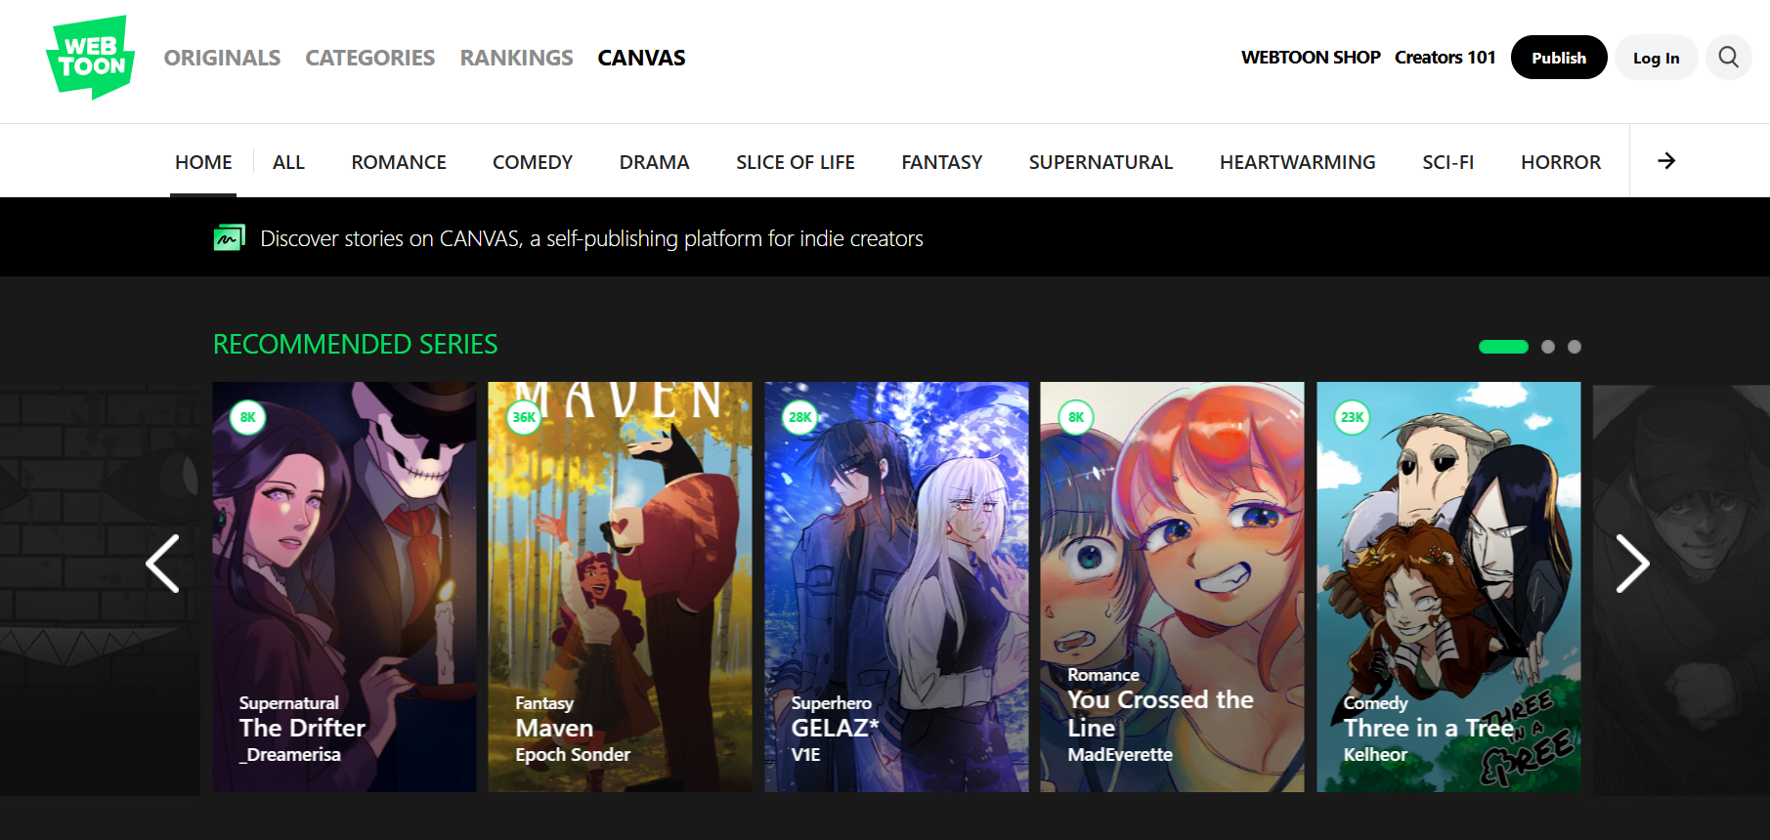Open the Maven series thumbnail

click(x=621, y=587)
